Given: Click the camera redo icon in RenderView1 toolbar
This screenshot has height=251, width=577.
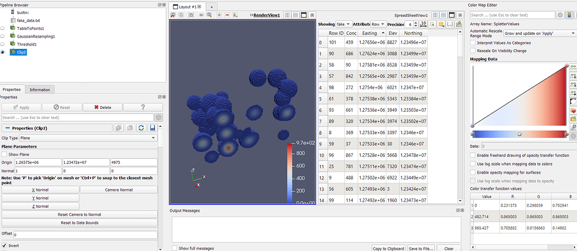Looking at the screenshot, I should [x=182, y=15].
